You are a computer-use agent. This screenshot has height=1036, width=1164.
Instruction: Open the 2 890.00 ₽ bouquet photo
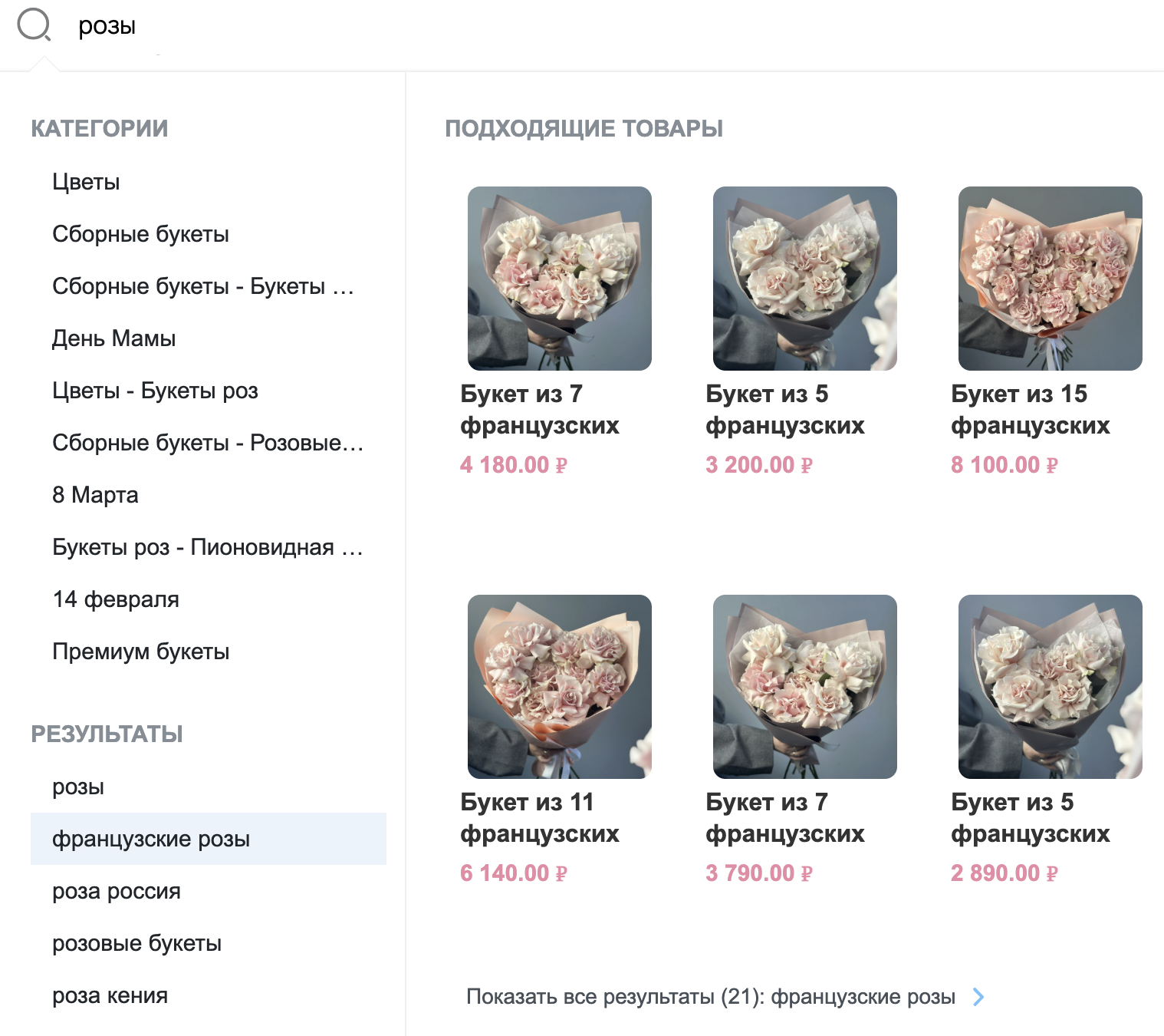tap(1051, 687)
